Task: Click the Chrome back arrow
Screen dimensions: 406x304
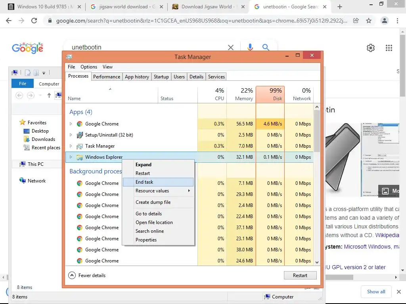Action: click(x=9, y=21)
